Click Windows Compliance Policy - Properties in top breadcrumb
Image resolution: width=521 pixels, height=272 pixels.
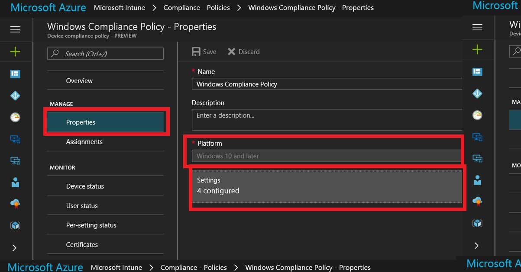pyautogui.click(x=311, y=7)
